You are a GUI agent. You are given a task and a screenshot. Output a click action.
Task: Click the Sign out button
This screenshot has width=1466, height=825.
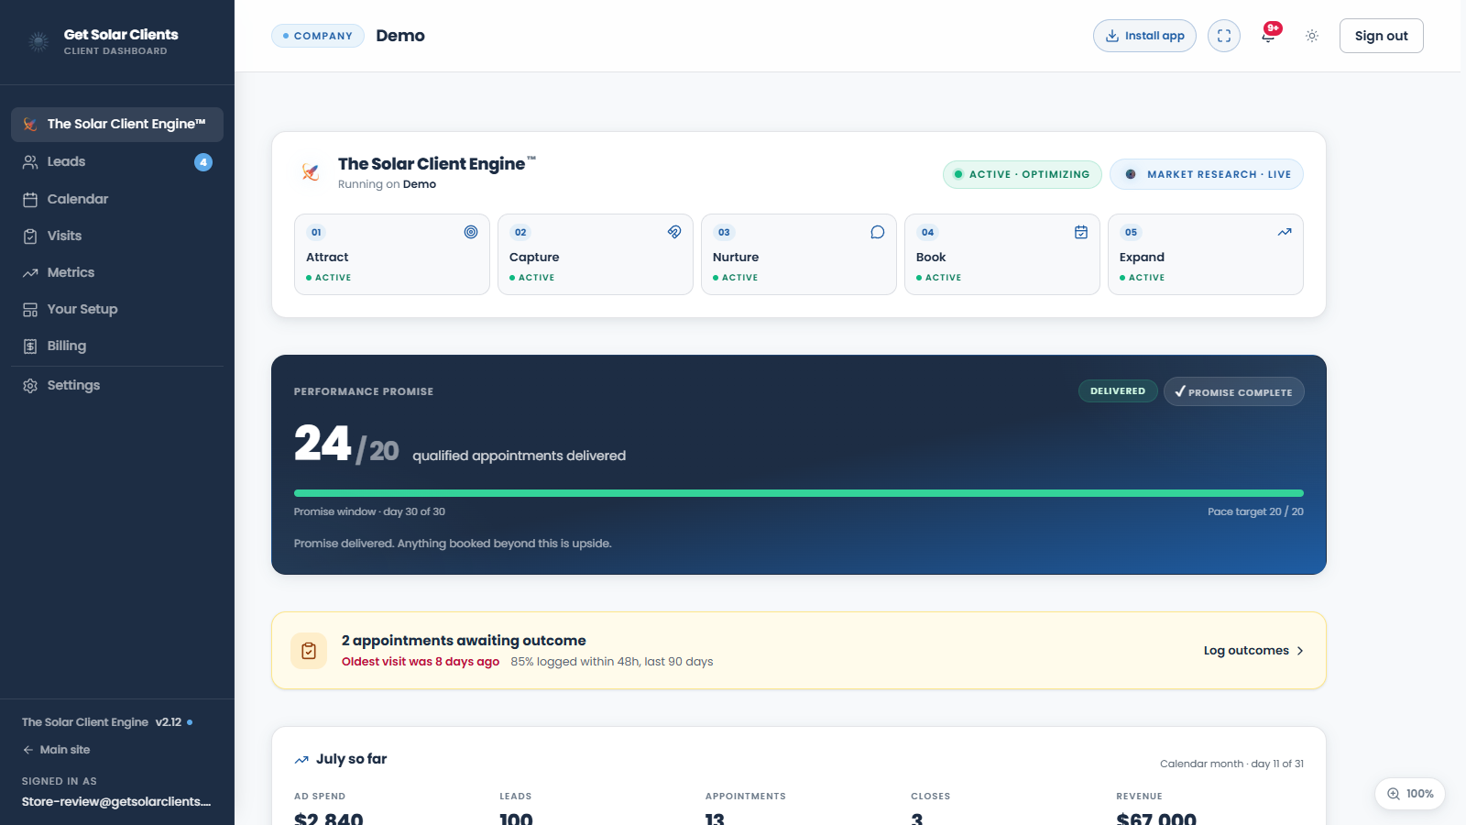coord(1381,36)
